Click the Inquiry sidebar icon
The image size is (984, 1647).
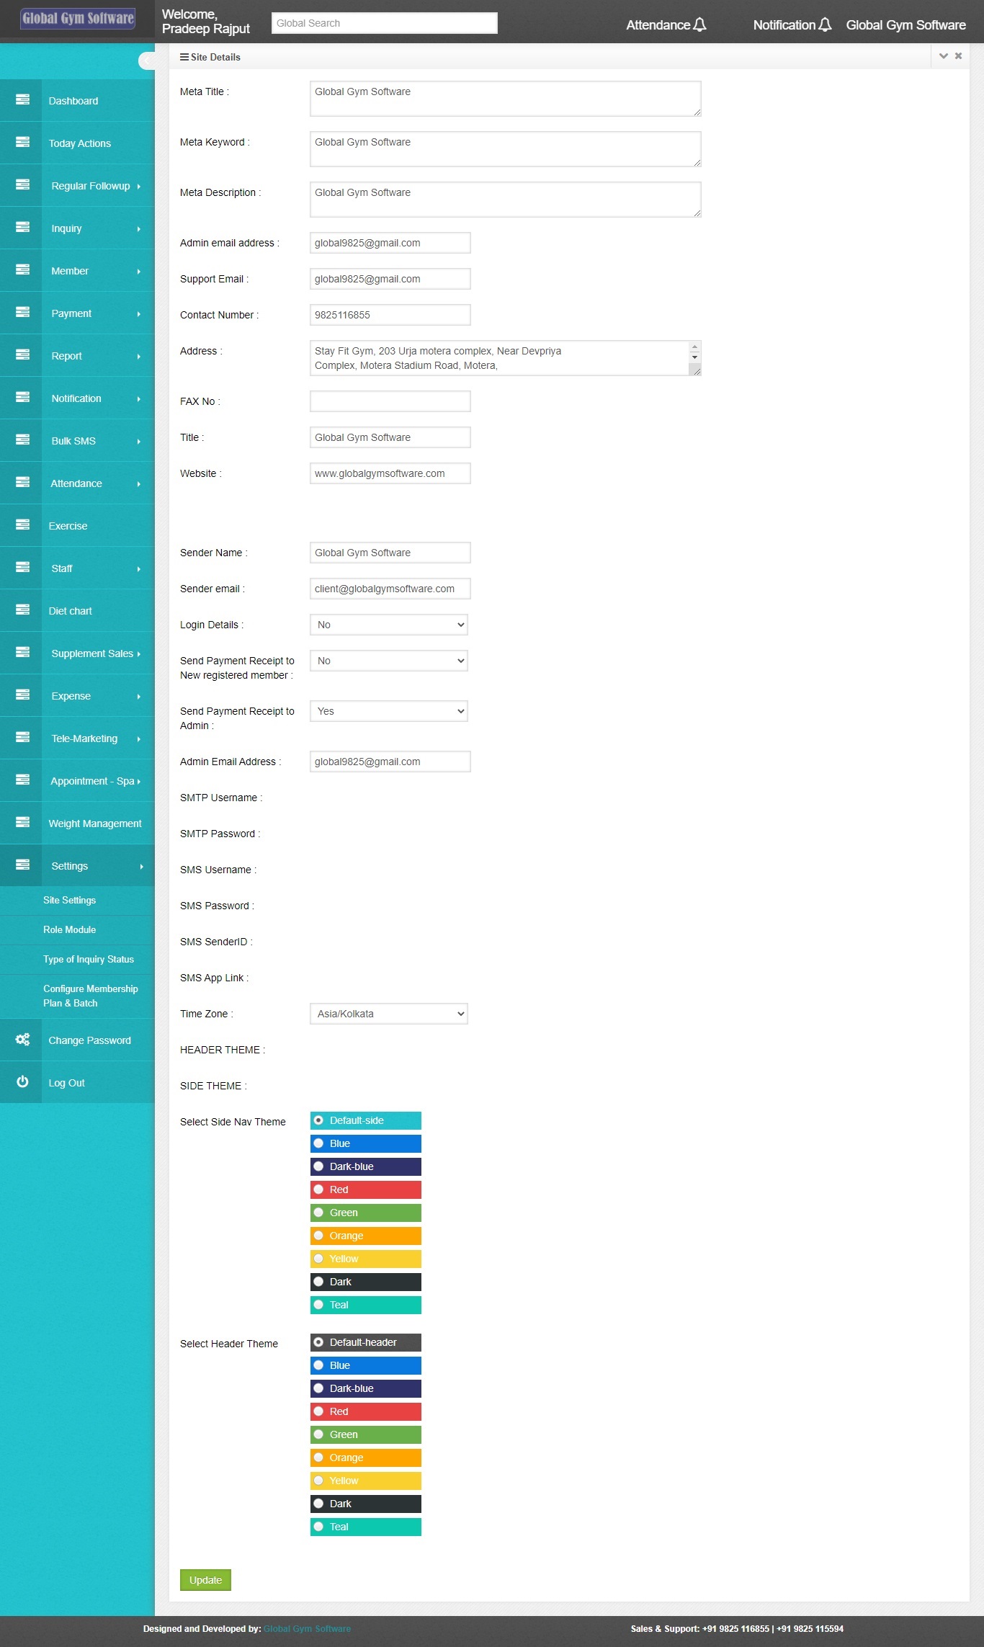[x=22, y=227]
